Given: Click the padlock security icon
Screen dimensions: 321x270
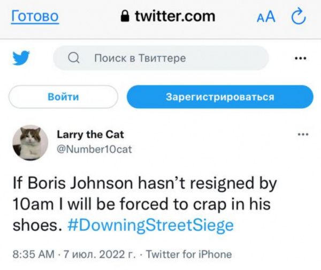Looking at the screenshot, I should pyautogui.click(x=125, y=17).
